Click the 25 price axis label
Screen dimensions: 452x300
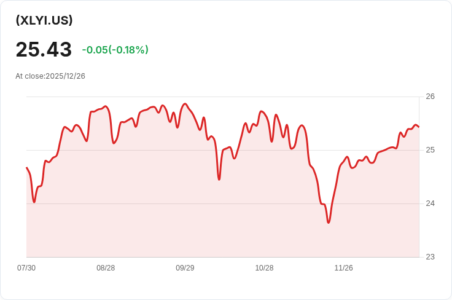point(430,150)
